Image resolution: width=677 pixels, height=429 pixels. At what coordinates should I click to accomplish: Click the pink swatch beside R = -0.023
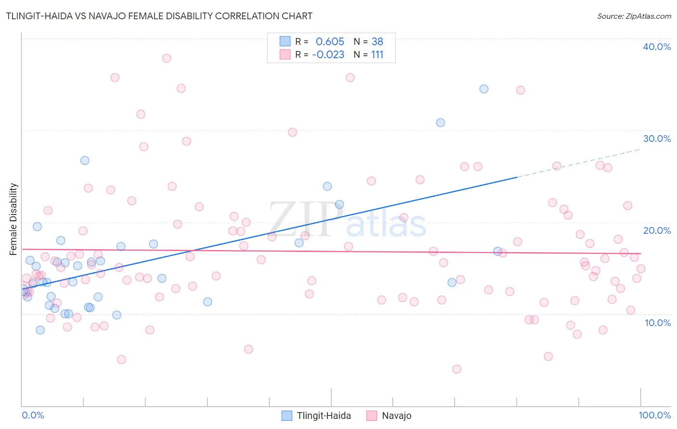tap(285, 54)
